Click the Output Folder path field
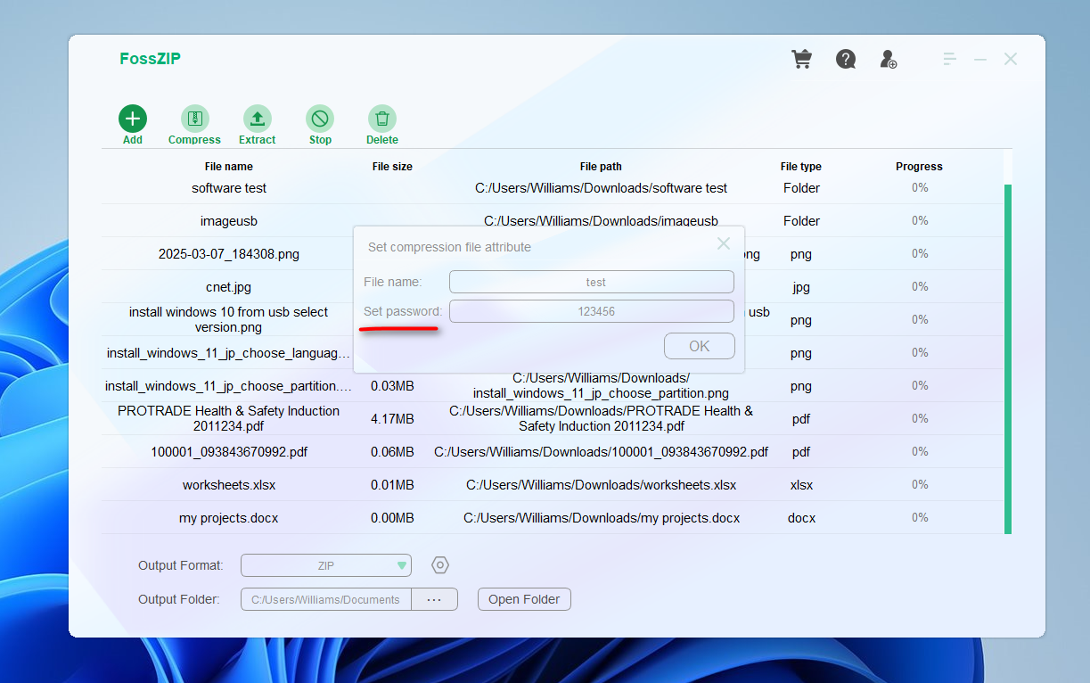Image resolution: width=1090 pixels, height=683 pixels. click(326, 599)
